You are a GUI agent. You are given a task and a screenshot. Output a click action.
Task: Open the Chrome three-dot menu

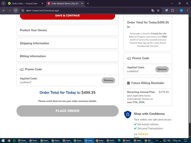click(x=187, y=10)
